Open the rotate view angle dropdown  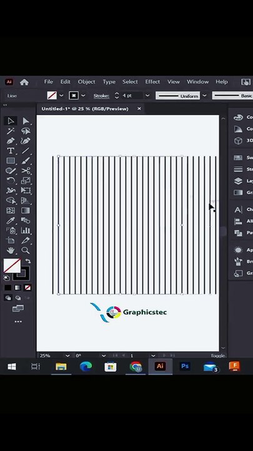click(104, 356)
